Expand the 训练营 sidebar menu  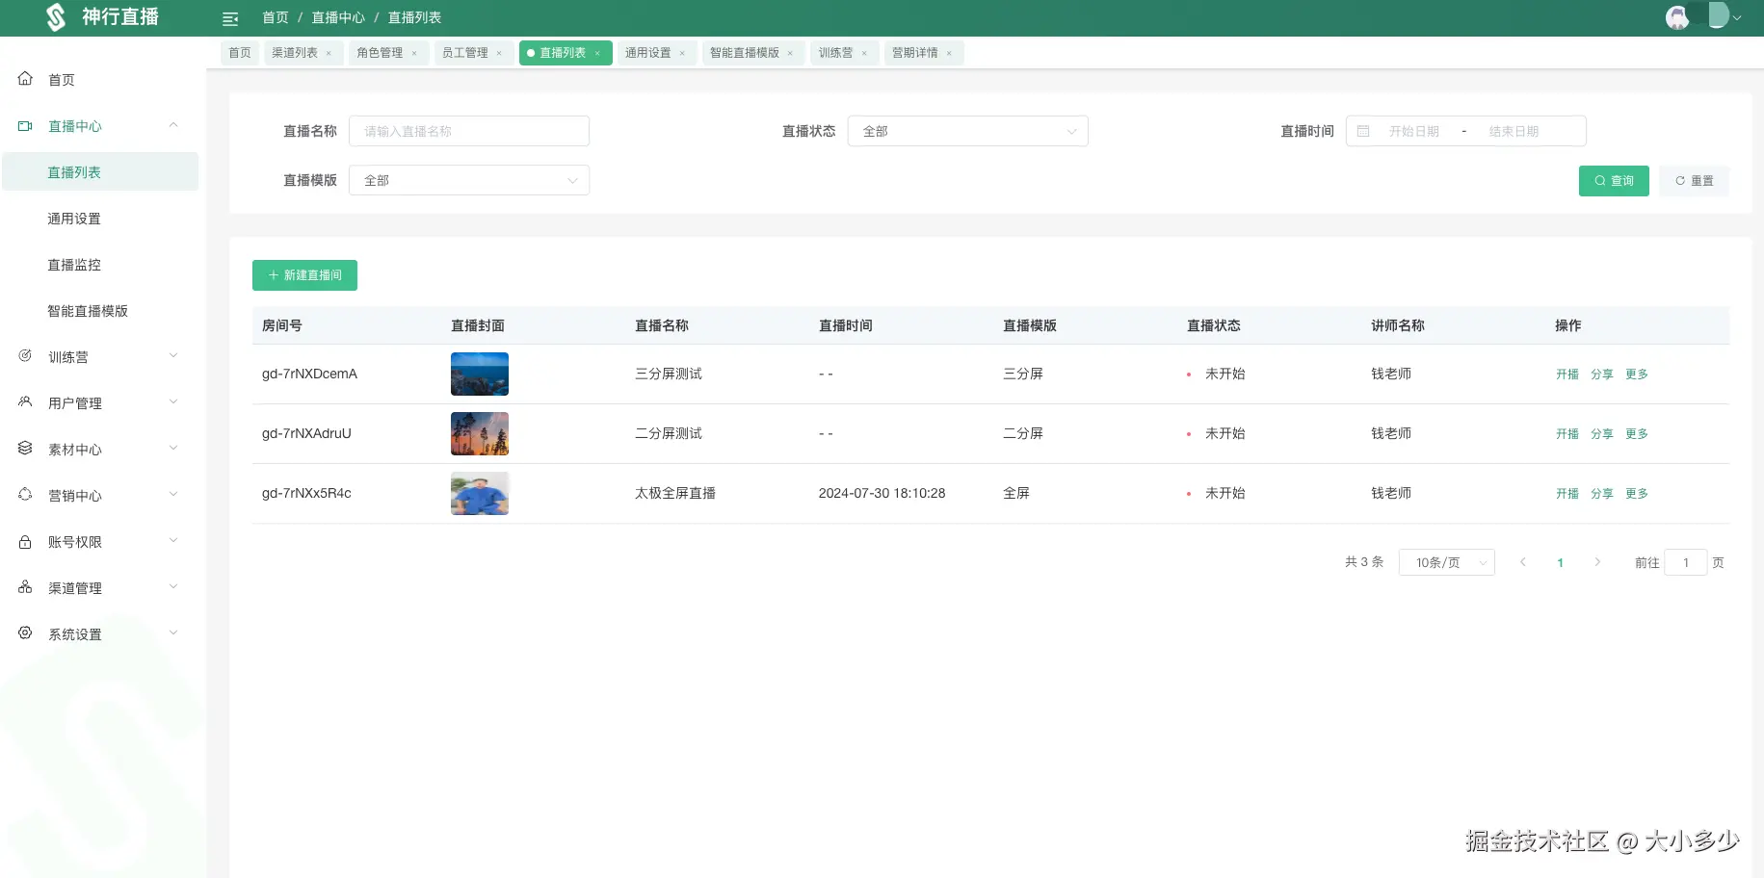pyautogui.click(x=173, y=356)
